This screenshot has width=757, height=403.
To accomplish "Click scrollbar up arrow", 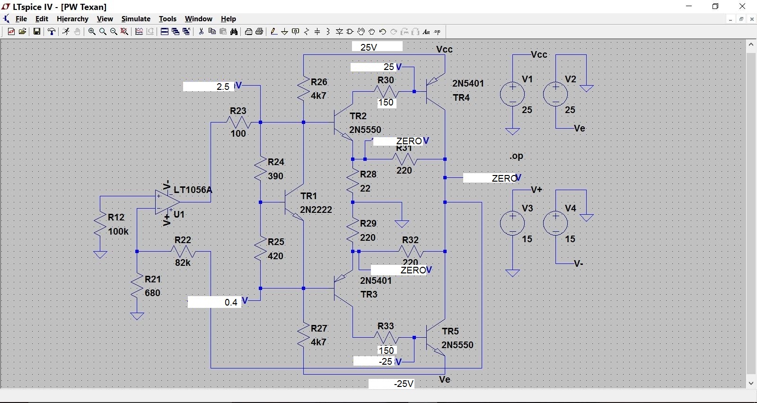I will (x=751, y=44).
